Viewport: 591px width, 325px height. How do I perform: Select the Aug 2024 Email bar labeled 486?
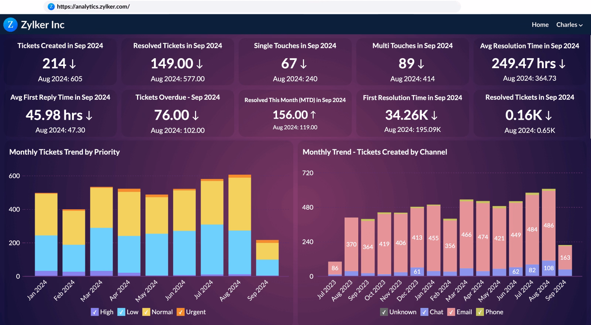coord(549,226)
